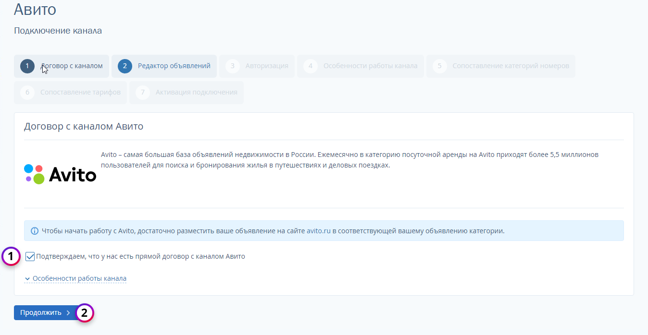Click the step 5 number circle
Viewport: 648px width, 335px height.
pos(439,66)
